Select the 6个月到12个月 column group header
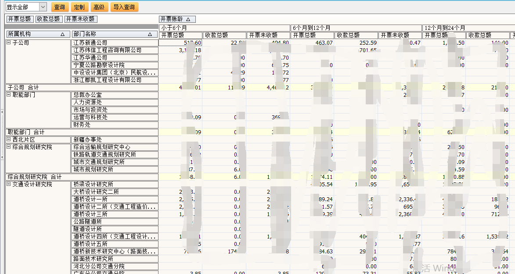 356,28
